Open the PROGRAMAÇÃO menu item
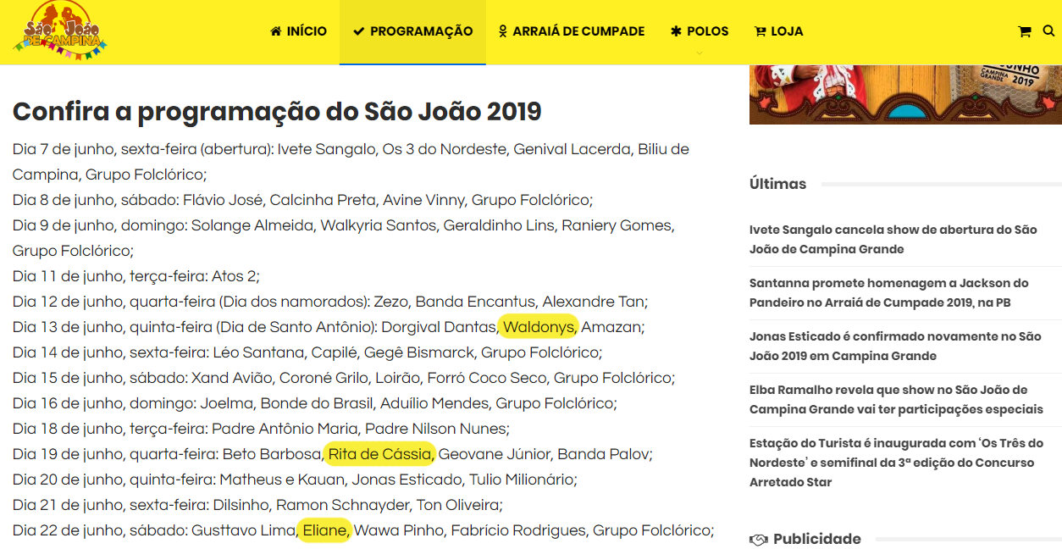Screen dimensions: 1062x549 (x=412, y=31)
